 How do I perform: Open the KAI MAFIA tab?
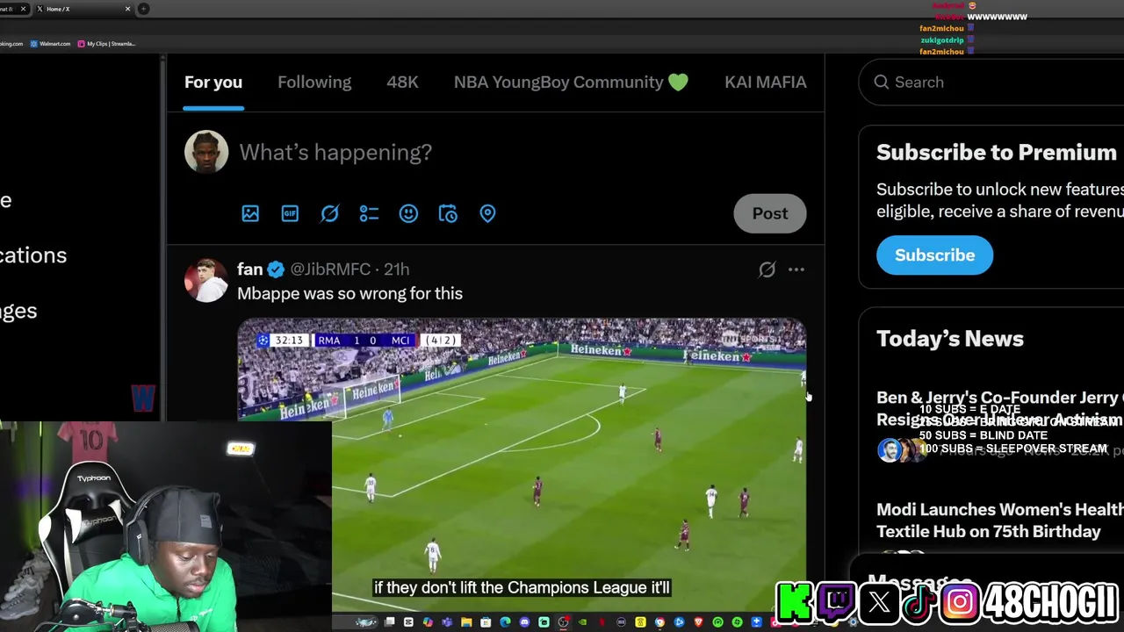pyautogui.click(x=765, y=82)
